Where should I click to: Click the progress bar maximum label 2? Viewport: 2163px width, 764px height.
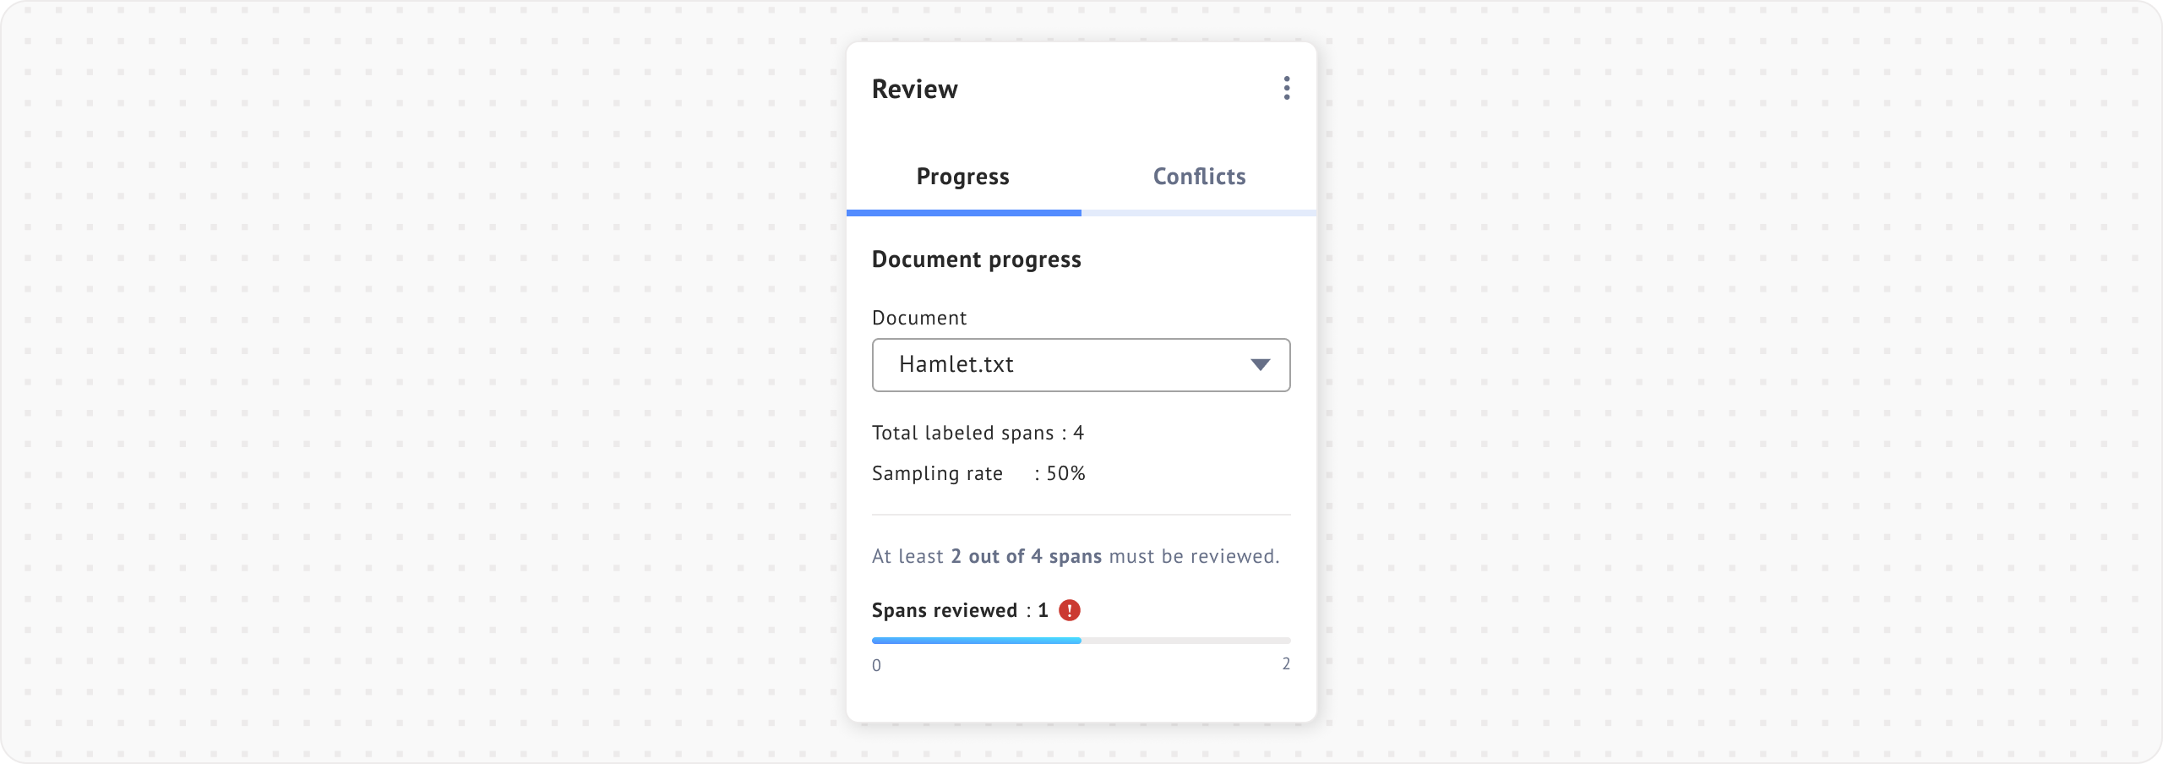point(1286,664)
